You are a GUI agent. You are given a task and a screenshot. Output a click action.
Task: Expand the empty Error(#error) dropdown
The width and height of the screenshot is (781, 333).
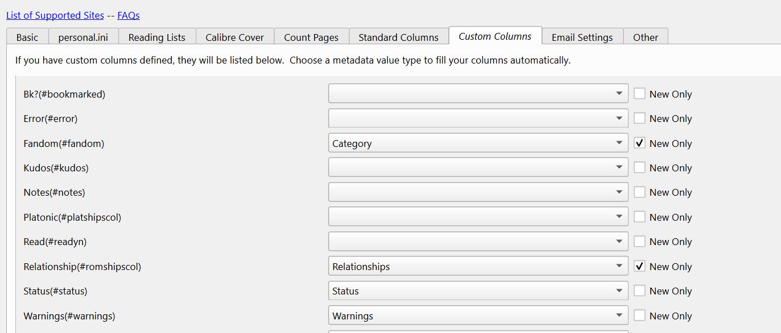[478, 119]
